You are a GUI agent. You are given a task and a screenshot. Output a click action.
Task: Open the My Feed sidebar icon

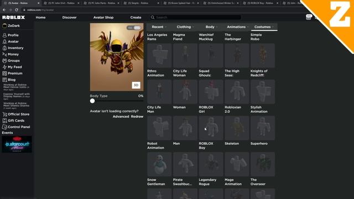coord(4,67)
